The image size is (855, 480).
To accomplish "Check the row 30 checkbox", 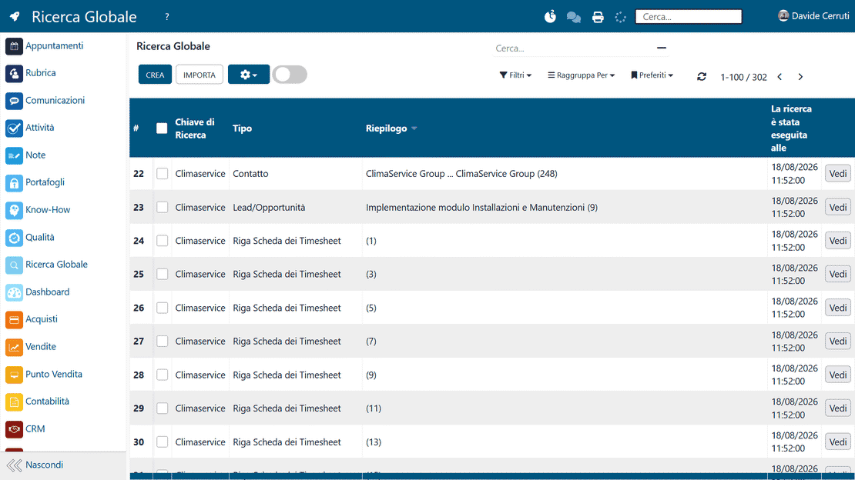I will tap(162, 442).
